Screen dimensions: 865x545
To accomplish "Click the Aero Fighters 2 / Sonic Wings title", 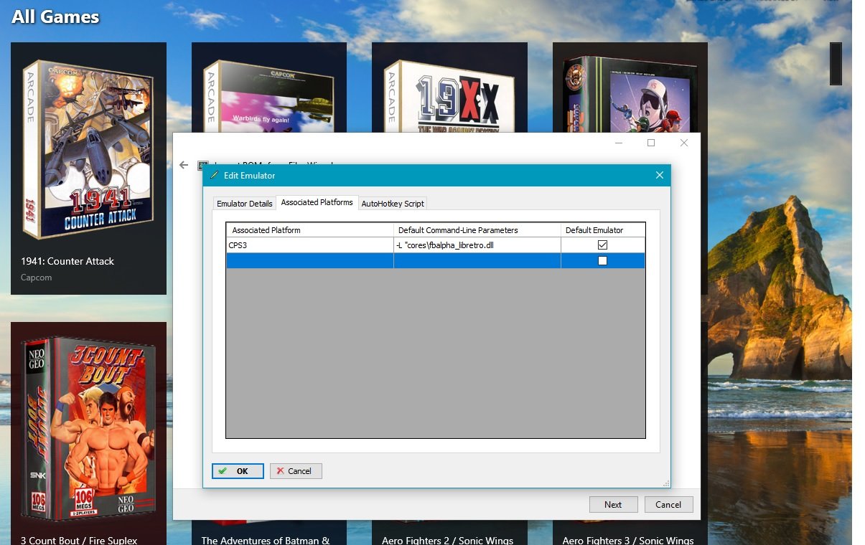I will [x=448, y=540].
